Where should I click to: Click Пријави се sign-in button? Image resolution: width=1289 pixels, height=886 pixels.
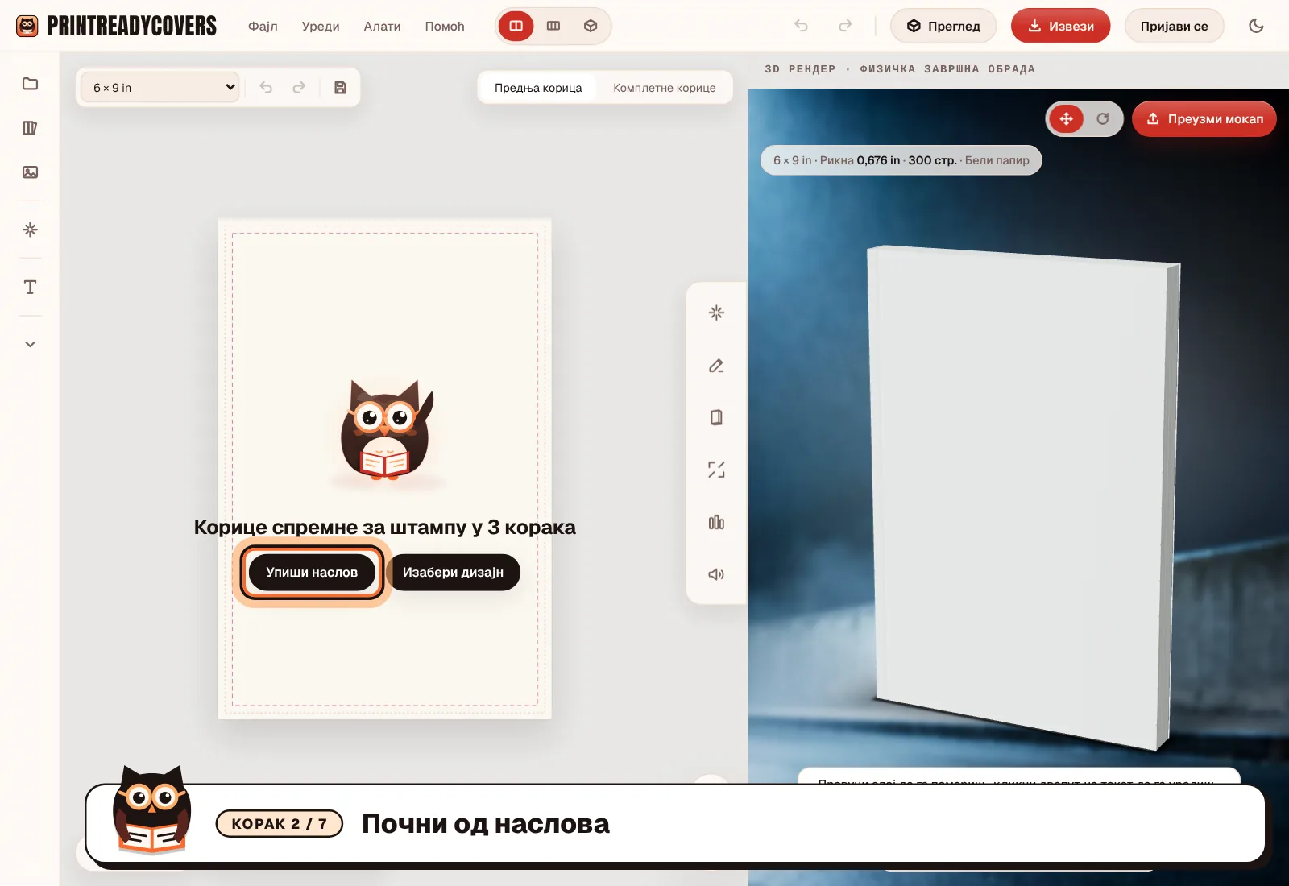point(1174,26)
